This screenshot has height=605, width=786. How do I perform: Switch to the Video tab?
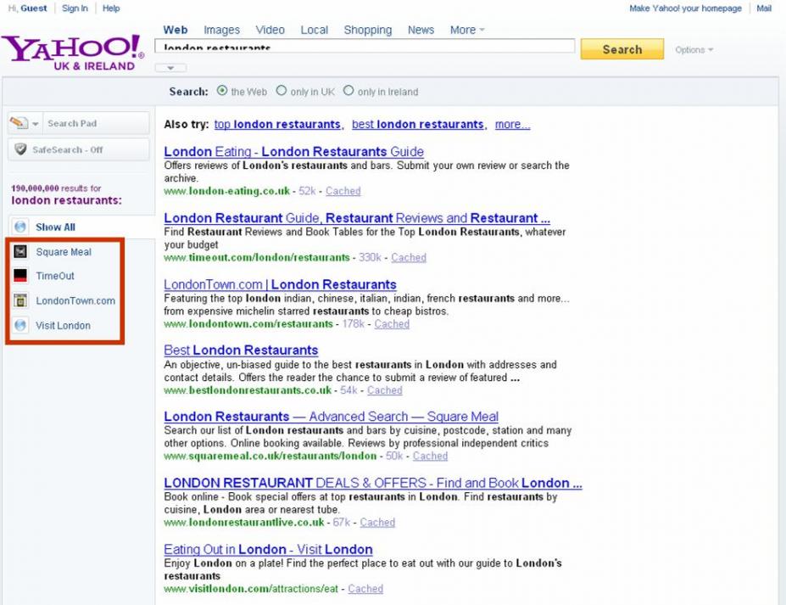[270, 30]
